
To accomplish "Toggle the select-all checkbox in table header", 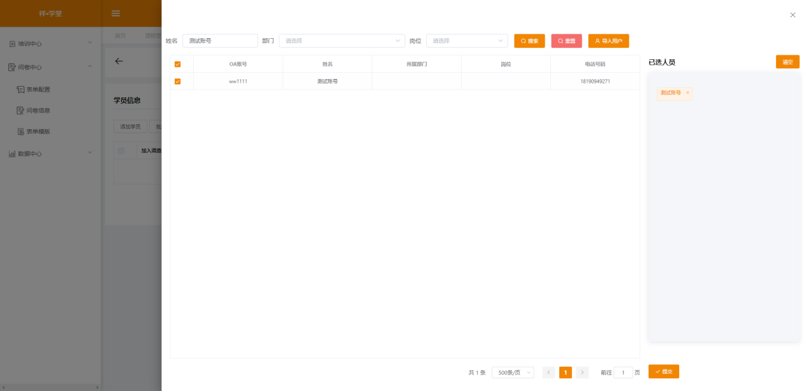I will tap(177, 64).
